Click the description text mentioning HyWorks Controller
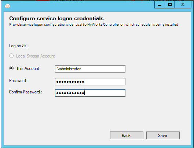Viewport: 194px width, 148px height. [94, 25]
